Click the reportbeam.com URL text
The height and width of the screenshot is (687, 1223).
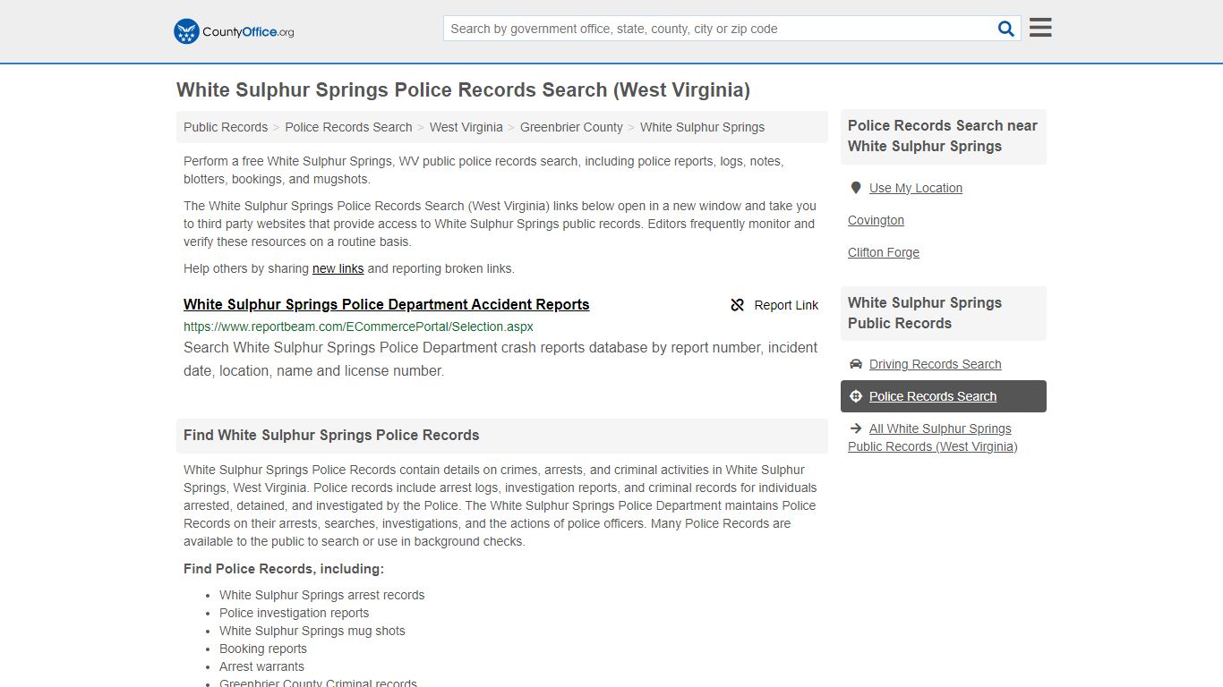point(358,327)
